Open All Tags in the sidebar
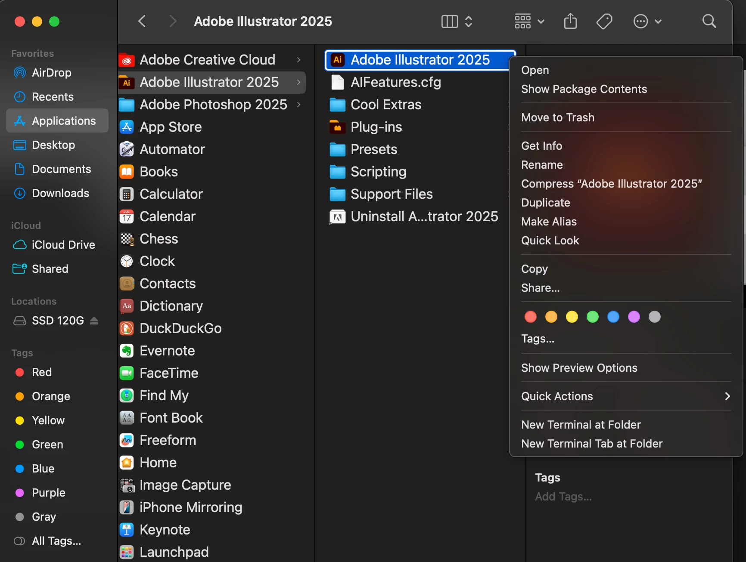Image resolution: width=746 pixels, height=562 pixels. pos(57,541)
